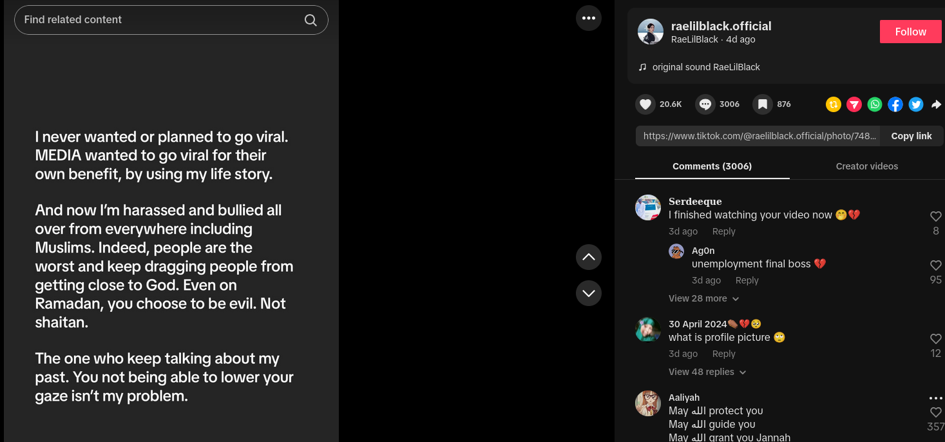945x442 pixels.
Task: Go to next post with down arrow
Action: tap(588, 293)
